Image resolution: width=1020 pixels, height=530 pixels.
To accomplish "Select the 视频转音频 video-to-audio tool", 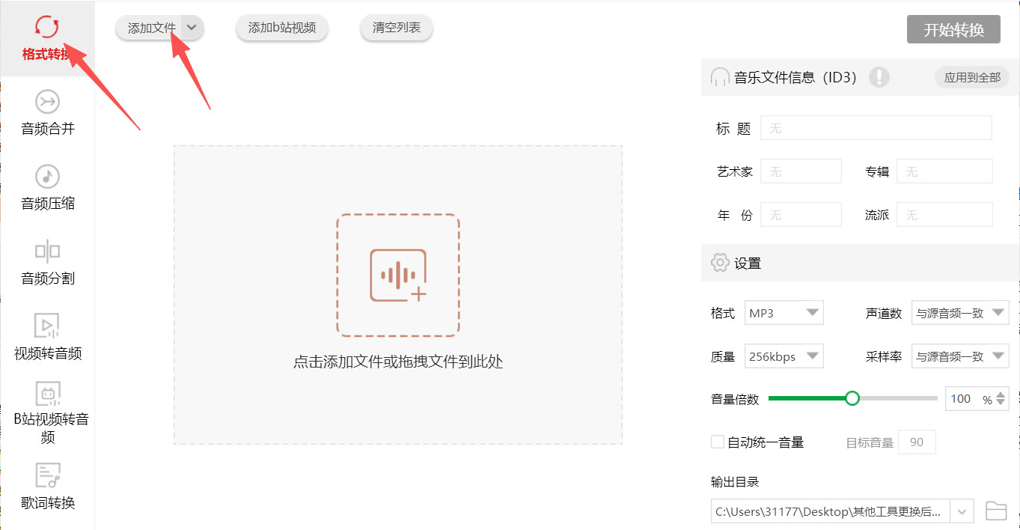I will pos(47,337).
